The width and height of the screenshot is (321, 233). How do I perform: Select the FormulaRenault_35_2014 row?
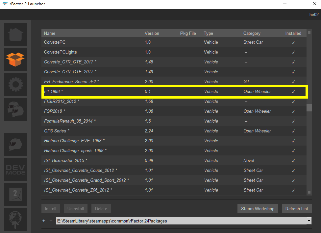tap(174, 121)
